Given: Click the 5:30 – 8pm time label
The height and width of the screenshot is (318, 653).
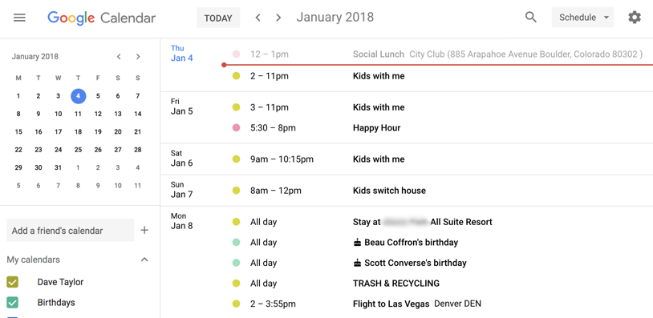Looking at the screenshot, I should pyautogui.click(x=273, y=127).
